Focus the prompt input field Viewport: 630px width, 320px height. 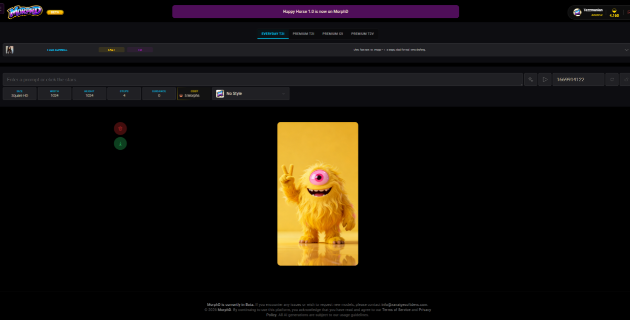[x=263, y=79]
